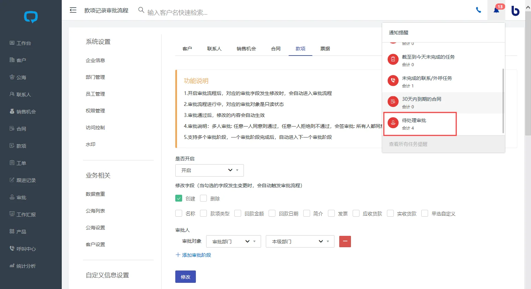
Task: Open the 合同 sidebar item
Action: point(18,129)
